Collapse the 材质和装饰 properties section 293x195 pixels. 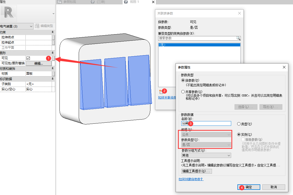click(x=52, y=68)
